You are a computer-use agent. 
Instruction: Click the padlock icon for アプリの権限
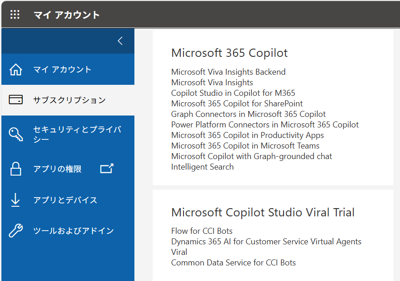pos(16,169)
